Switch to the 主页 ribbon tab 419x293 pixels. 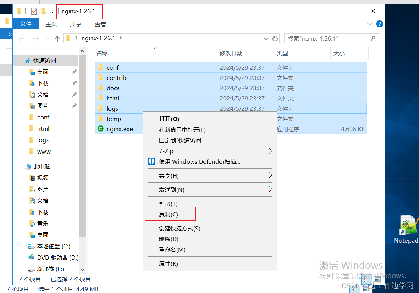click(x=51, y=24)
